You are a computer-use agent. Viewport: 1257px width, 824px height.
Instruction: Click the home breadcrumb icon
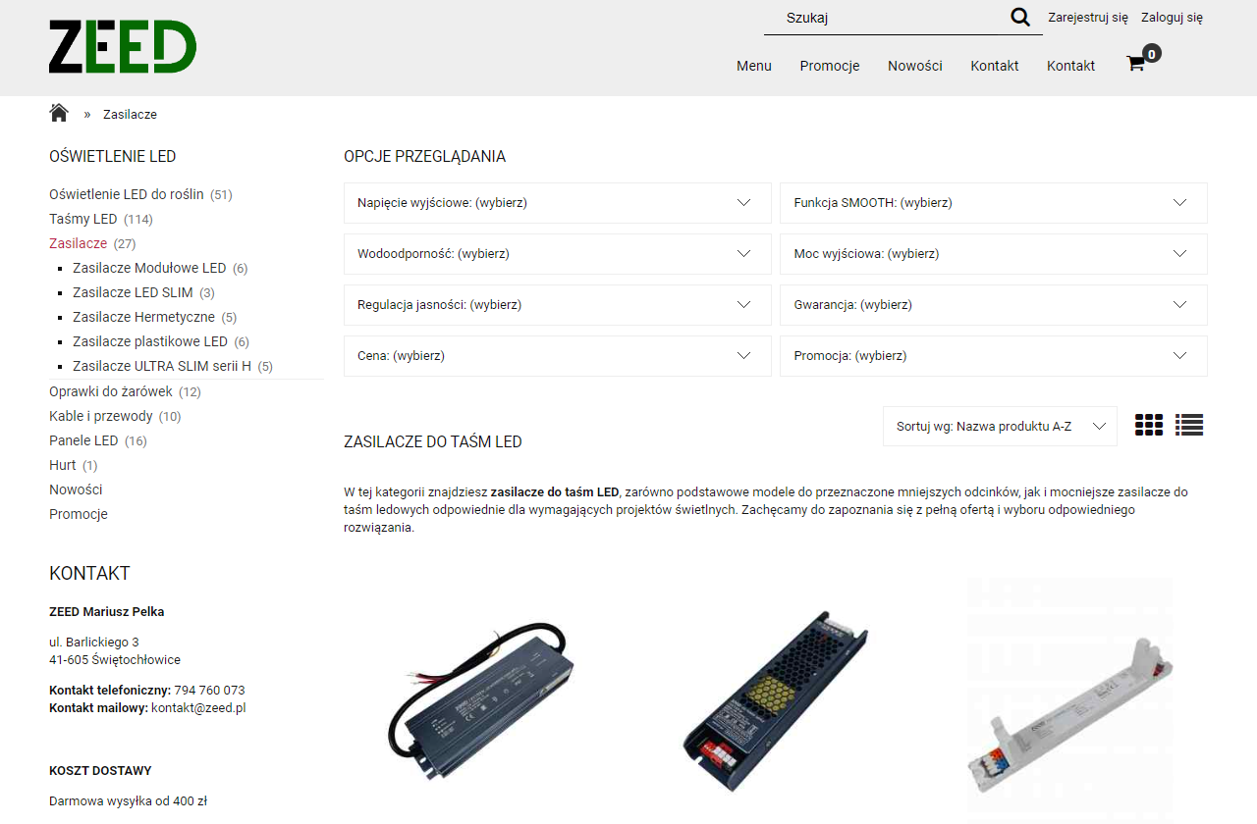click(58, 112)
